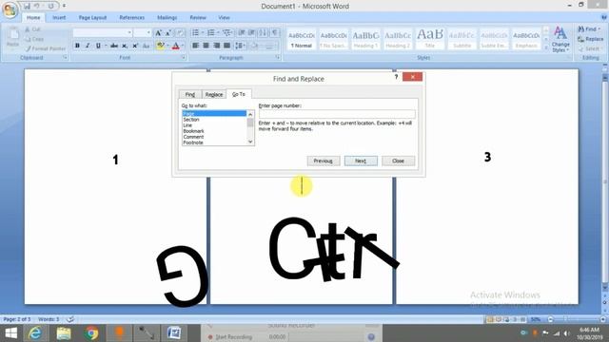Open the Change Styles menu

tap(560, 40)
